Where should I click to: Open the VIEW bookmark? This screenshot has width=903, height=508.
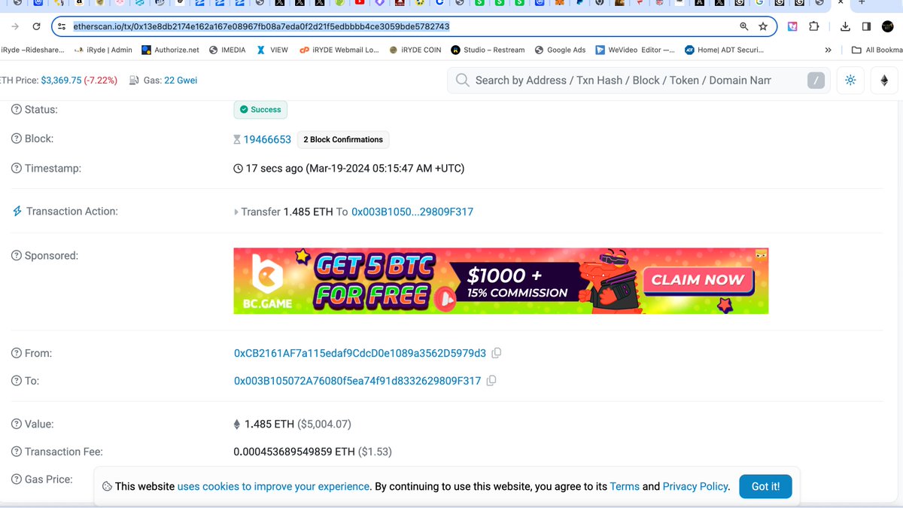[x=272, y=50]
